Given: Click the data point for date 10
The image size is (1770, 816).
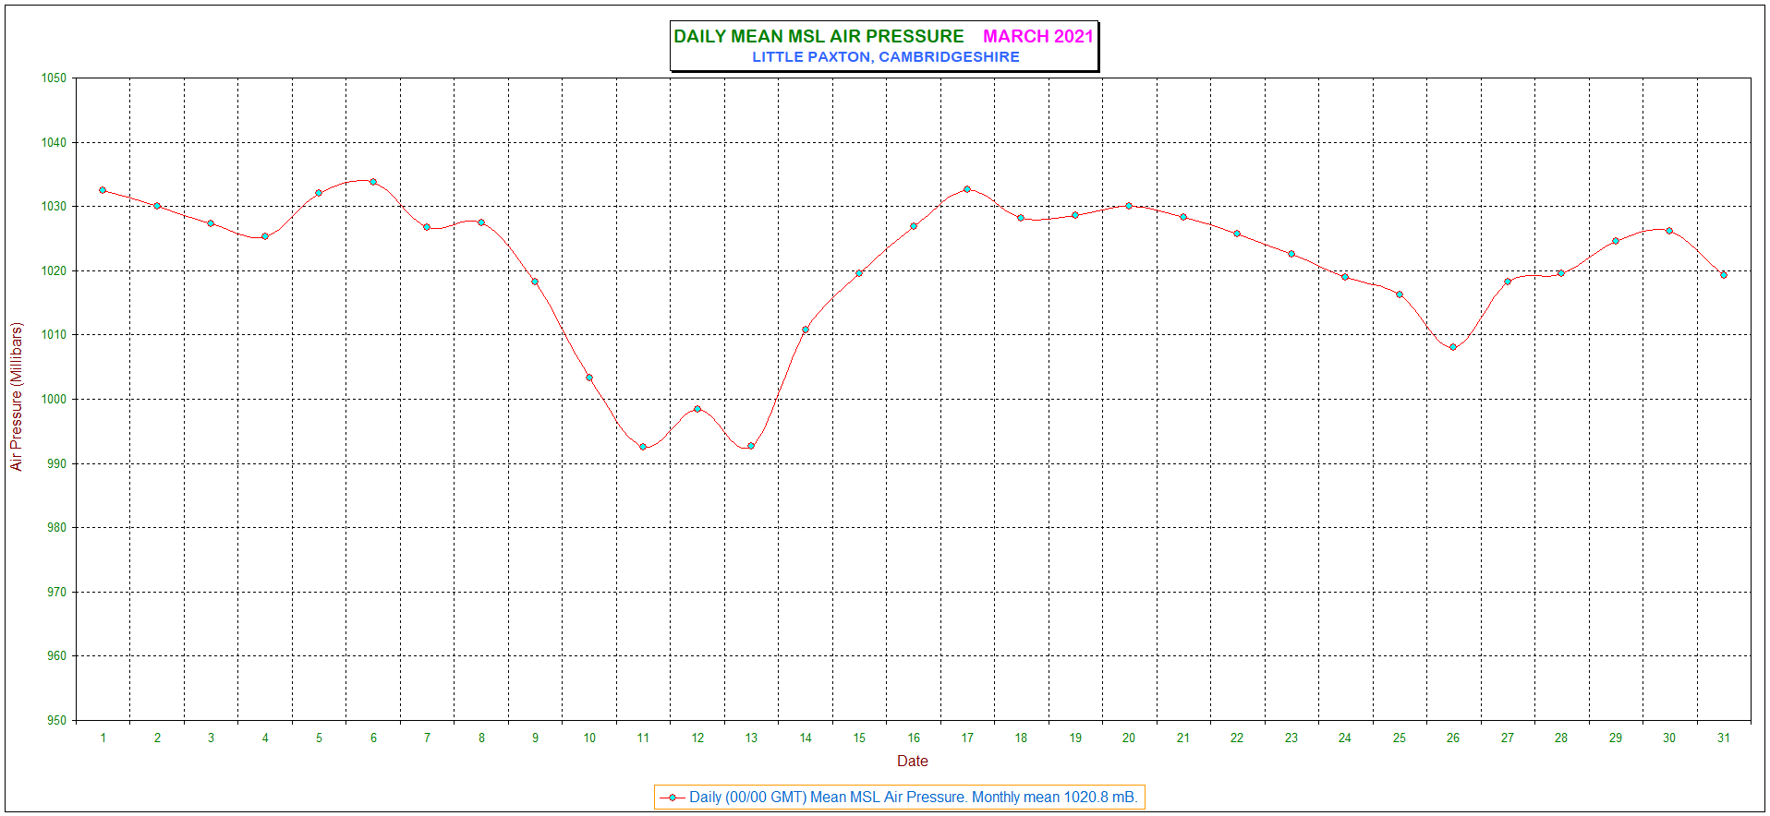Looking at the screenshot, I should 589,378.
